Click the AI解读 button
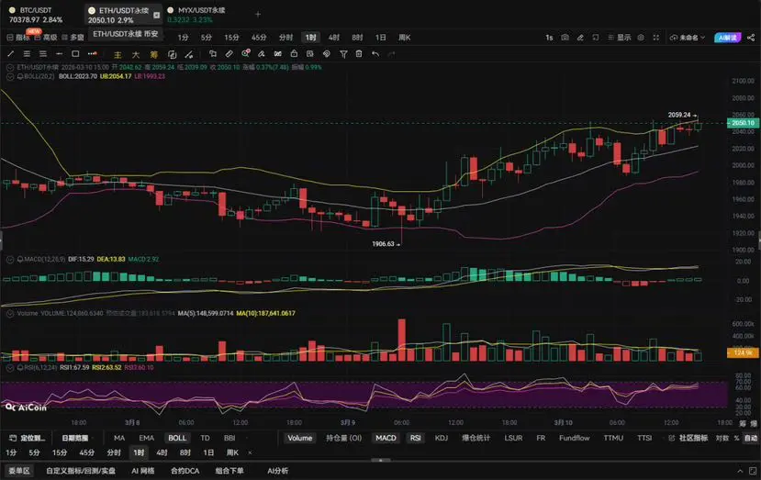The width and height of the screenshot is (761, 480). pyautogui.click(x=728, y=38)
